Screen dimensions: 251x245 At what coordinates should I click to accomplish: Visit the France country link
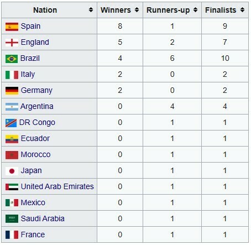(33, 234)
